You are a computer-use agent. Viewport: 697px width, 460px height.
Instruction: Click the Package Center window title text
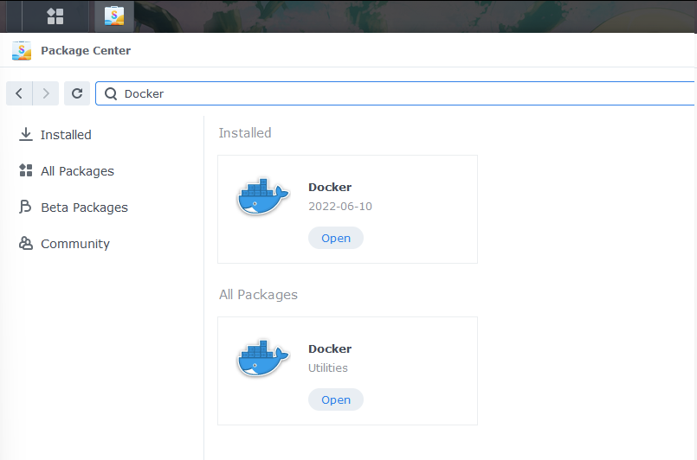click(86, 50)
